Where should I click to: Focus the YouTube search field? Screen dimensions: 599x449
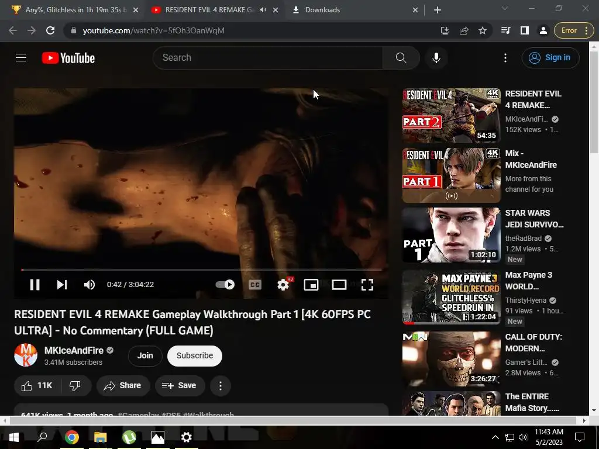tap(267, 58)
